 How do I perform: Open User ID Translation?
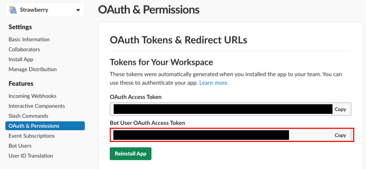click(31, 155)
